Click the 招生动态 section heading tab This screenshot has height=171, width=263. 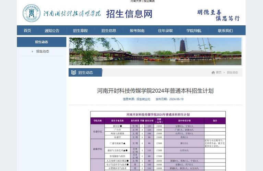(x=85, y=73)
